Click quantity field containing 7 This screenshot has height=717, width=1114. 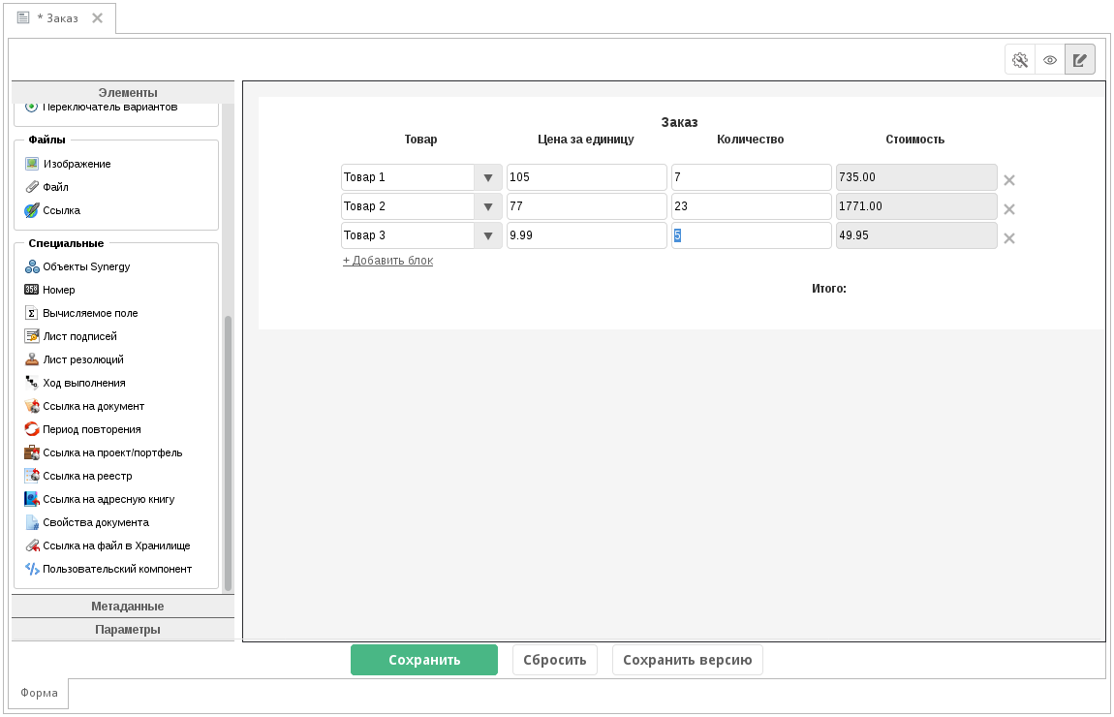[x=752, y=177]
